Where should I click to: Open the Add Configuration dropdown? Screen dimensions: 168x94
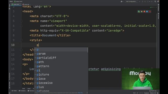point(131,2)
